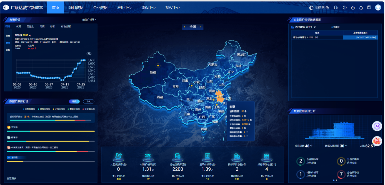The height and width of the screenshot is (185, 385).
Task: Click the red gift box icon
Action: [377, 141]
